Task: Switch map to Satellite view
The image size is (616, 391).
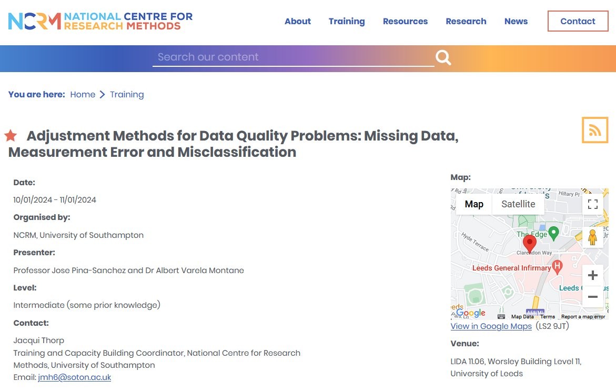Action: (518, 204)
